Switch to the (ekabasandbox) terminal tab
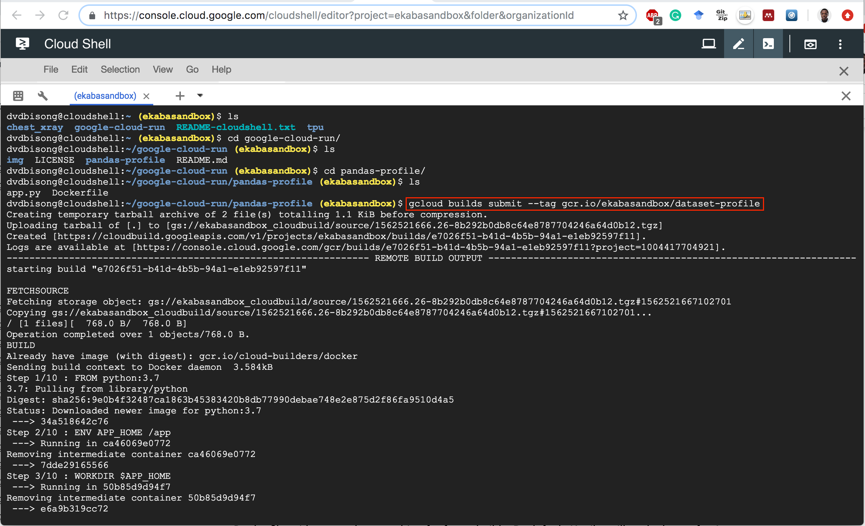This screenshot has height=526, width=865. coord(105,96)
